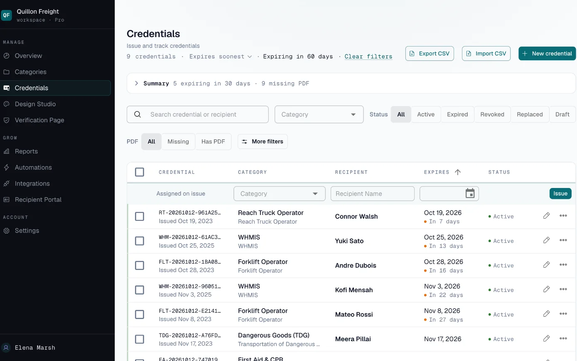Edit Mateo Rossi credential pencil icon

click(x=546, y=314)
